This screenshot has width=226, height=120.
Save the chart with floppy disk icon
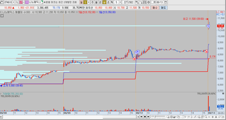pyautogui.click(x=145, y=2)
